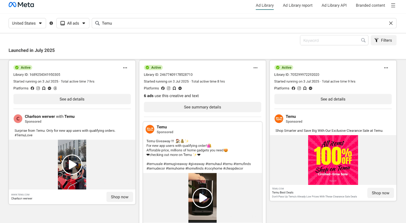
Task: Open the All ads category dropdown
Action: (x=73, y=23)
